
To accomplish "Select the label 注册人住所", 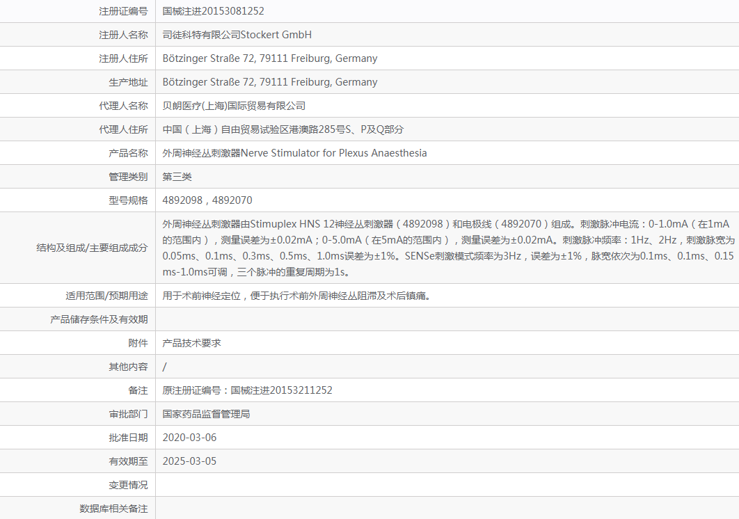I will point(123,58).
